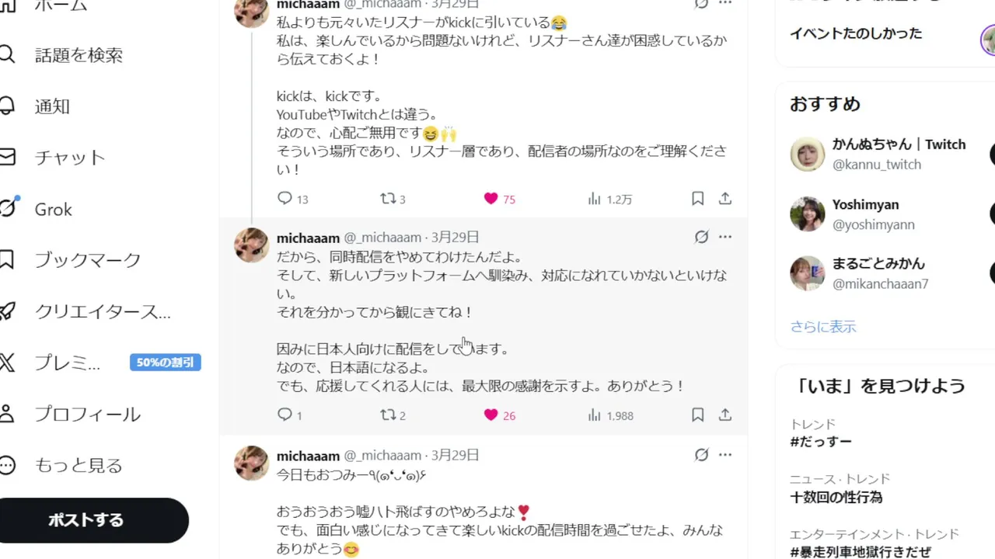Open the reply icon with 1 comment

pos(285,415)
